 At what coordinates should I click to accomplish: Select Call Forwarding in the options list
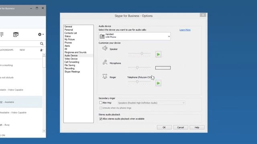72,62
